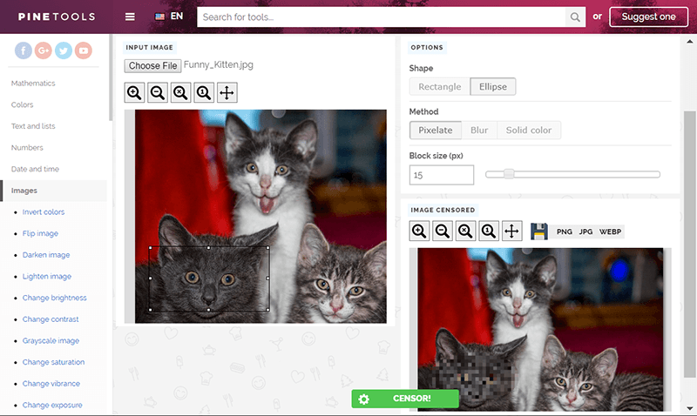Zoom out on the input image
Viewport: 697px width, 416px height.
[157, 92]
